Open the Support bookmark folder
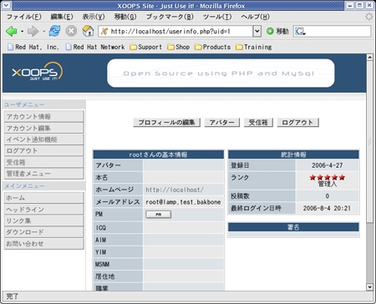The height and width of the screenshot is (304, 376). click(x=146, y=47)
